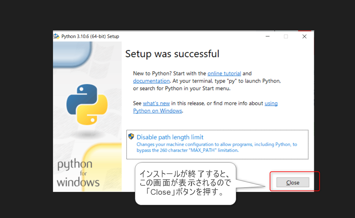
Task: Click the "Setup was successful" heading
Action: click(x=172, y=54)
